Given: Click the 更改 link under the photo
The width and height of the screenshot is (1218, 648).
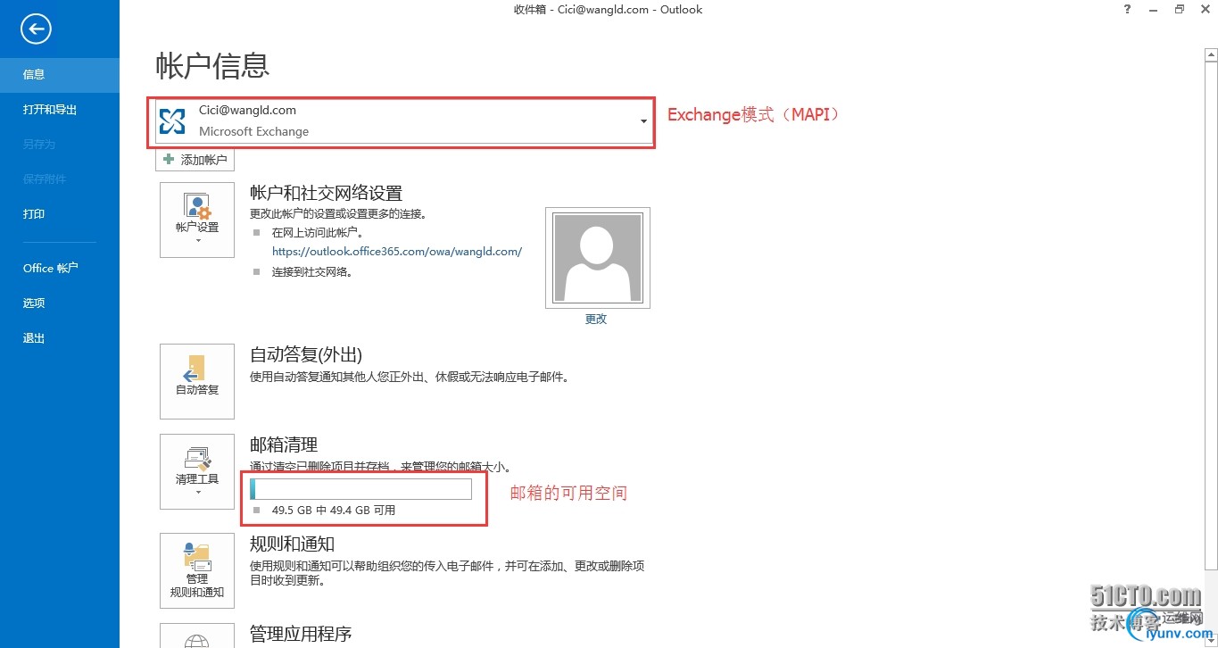Looking at the screenshot, I should (596, 319).
